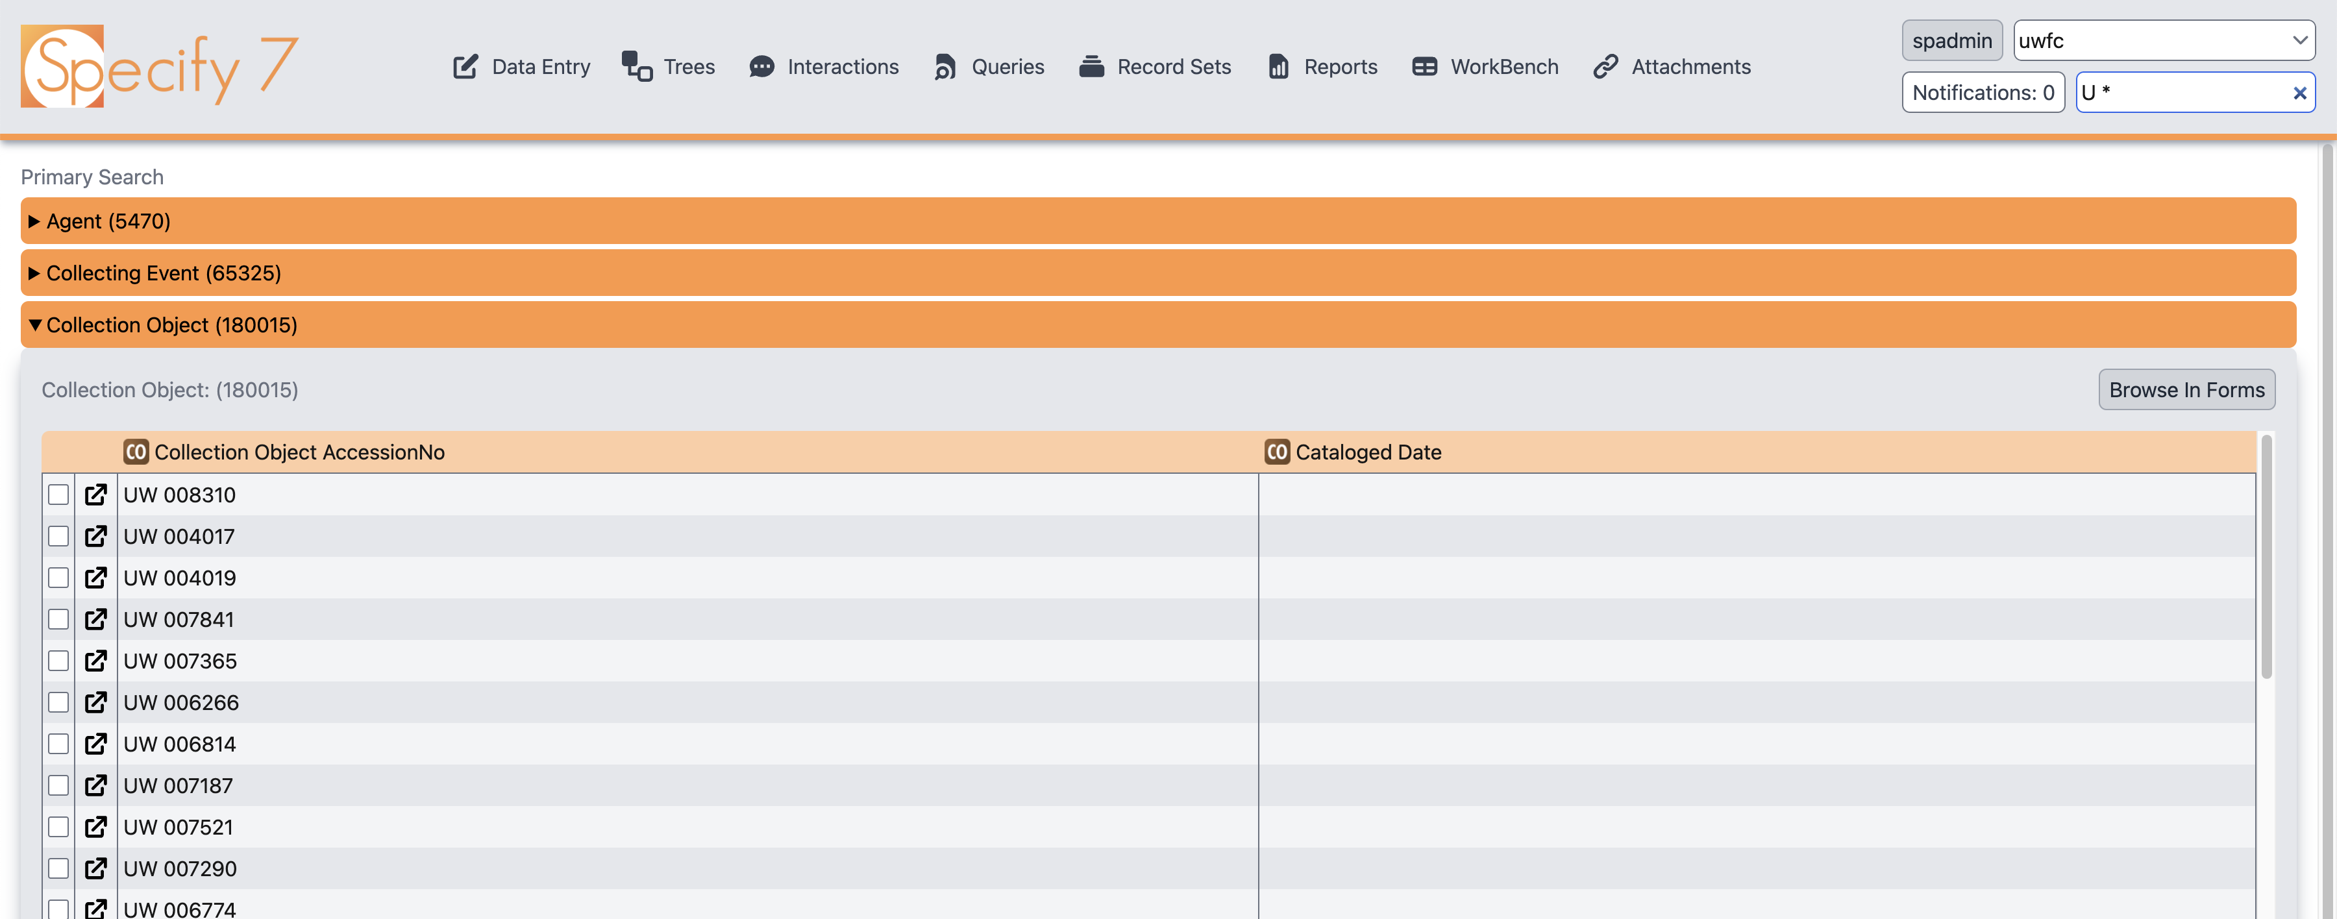
Task: Click the Specify 7 logo
Action: pos(160,66)
